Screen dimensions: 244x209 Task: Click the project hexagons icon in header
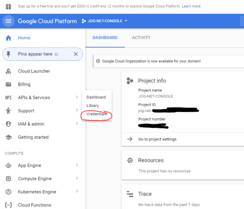click(84, 21)
